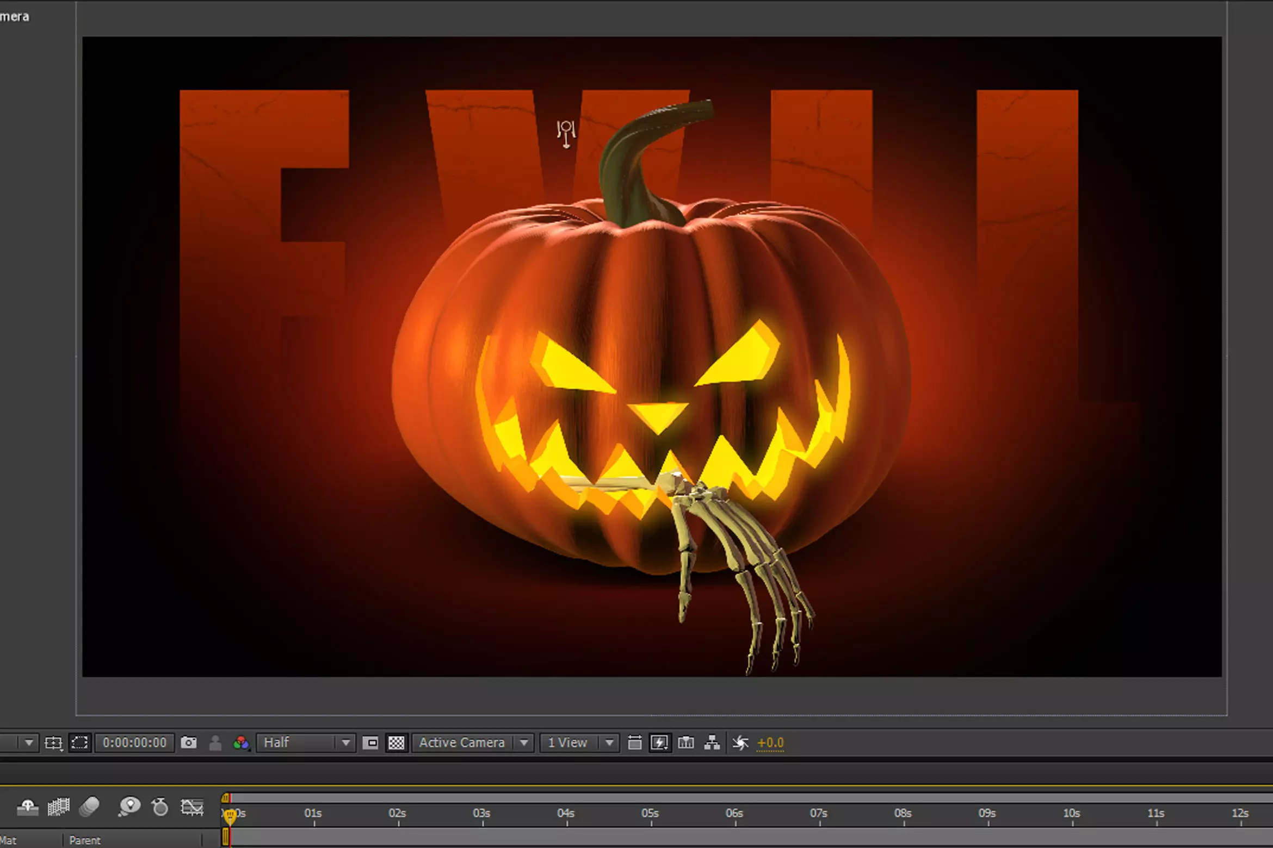The image size is (1273, 848).
Task: Toggle Hide Shy Layers switch
Action: (x=27, y=807)
